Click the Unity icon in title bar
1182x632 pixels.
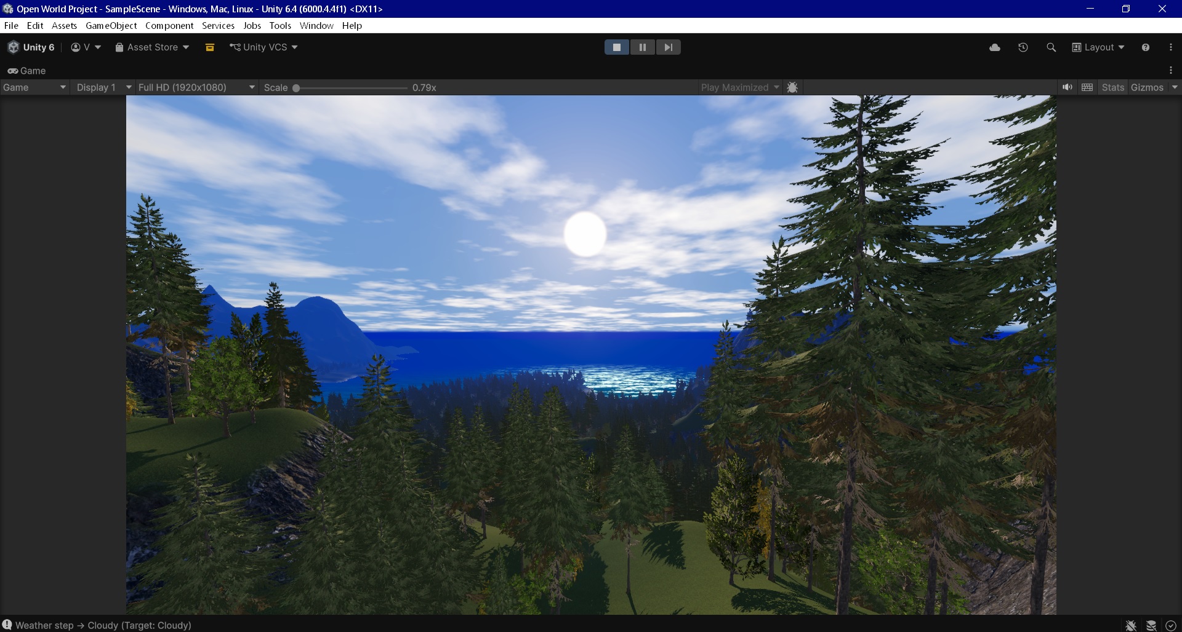pos(8,9)
